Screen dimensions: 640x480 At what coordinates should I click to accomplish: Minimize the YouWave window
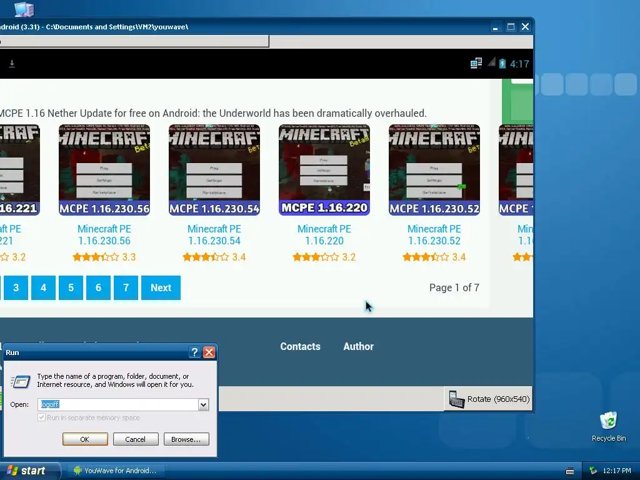pos(495,27)
